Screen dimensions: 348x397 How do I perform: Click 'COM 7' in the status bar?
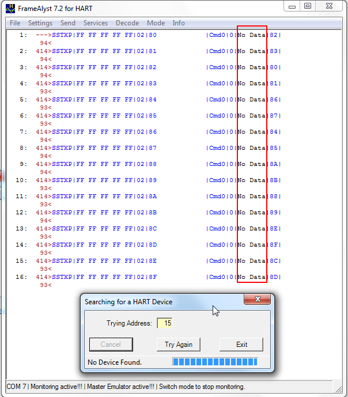(x=16, y=387)
